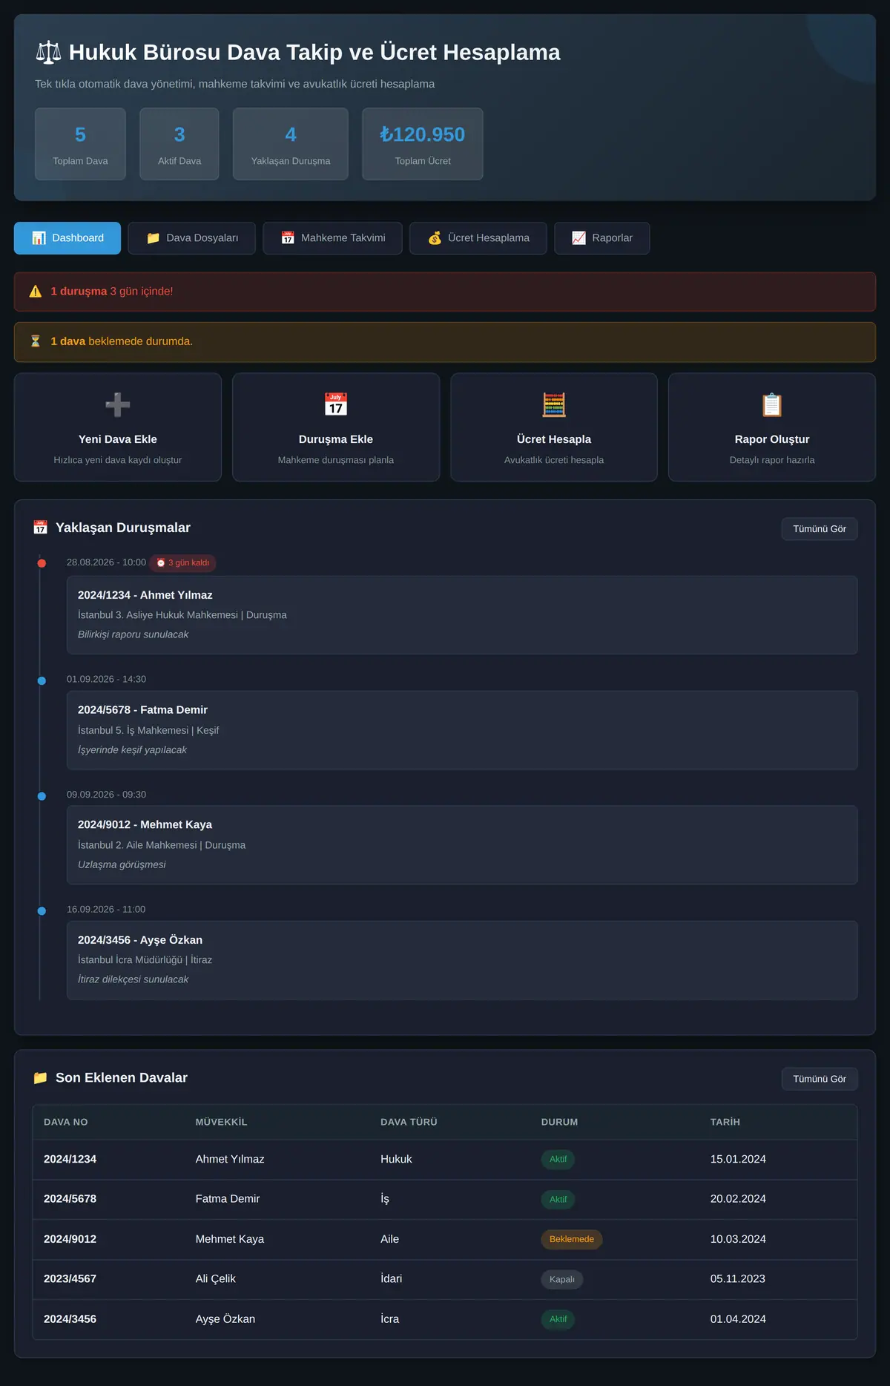Click the Kapalı status badge for Ali Çelik
The height and width of the screenshot is (1386, 890).
562,1279
